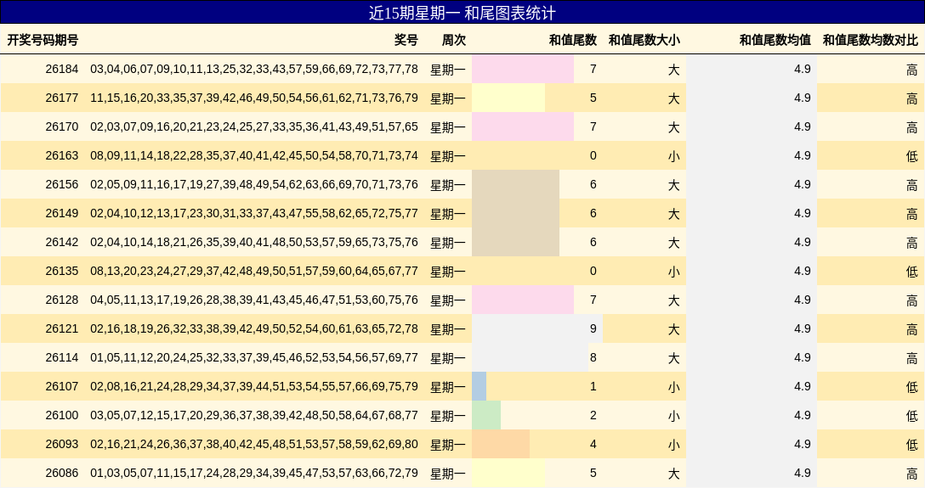Click 低 comparison value in row 26100
The height and width of the screenshot is (488, 925).
tap(912, 416)
